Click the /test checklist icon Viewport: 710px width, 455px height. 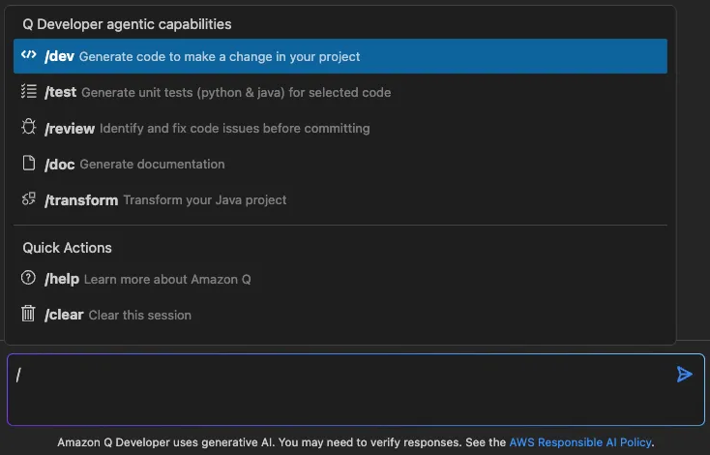[x=28, y=92]
